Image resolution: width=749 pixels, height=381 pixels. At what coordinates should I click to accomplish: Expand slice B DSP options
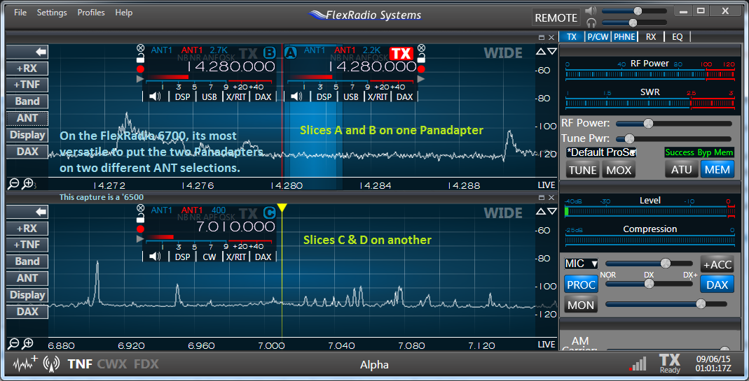[182, 96]
